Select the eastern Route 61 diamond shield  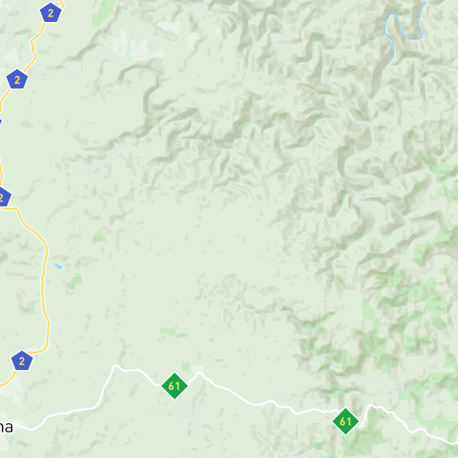point(346,421)
